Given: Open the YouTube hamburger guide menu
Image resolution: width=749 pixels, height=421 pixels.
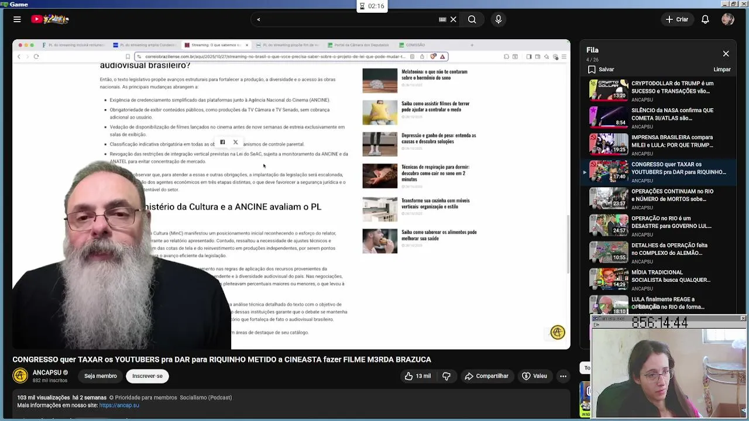Looking at the screenshot, I should click(17, 19).
